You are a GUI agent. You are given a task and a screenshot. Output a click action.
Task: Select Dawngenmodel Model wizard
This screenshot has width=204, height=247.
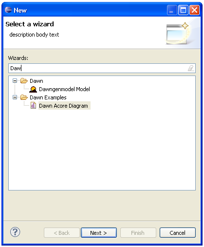click(x=64, y=89)
